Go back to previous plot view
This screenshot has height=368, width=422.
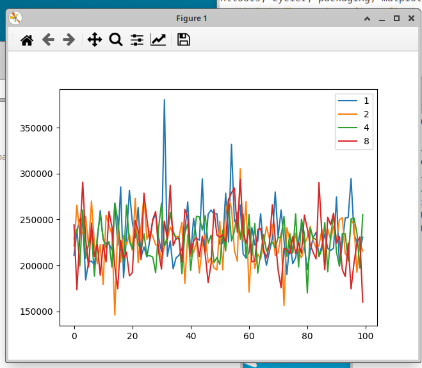(x=48, y=40)
